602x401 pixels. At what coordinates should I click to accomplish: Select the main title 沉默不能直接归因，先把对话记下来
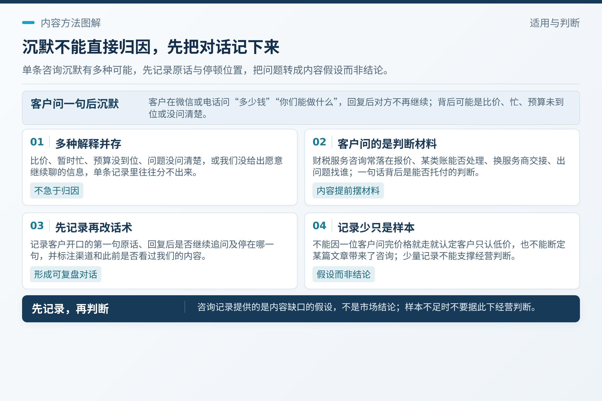coord(151,47)
